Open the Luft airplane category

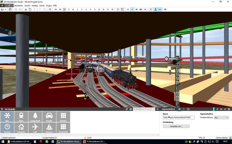coord(35,128)
